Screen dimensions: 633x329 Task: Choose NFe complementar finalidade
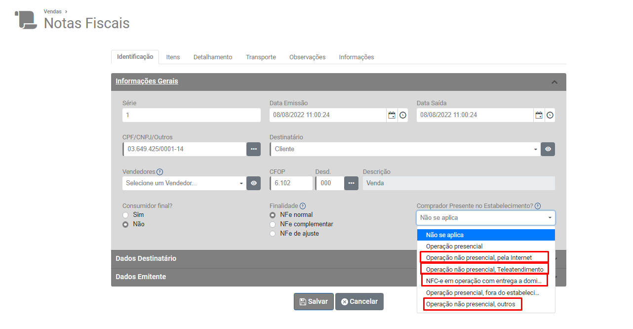[x=273, y=224]
